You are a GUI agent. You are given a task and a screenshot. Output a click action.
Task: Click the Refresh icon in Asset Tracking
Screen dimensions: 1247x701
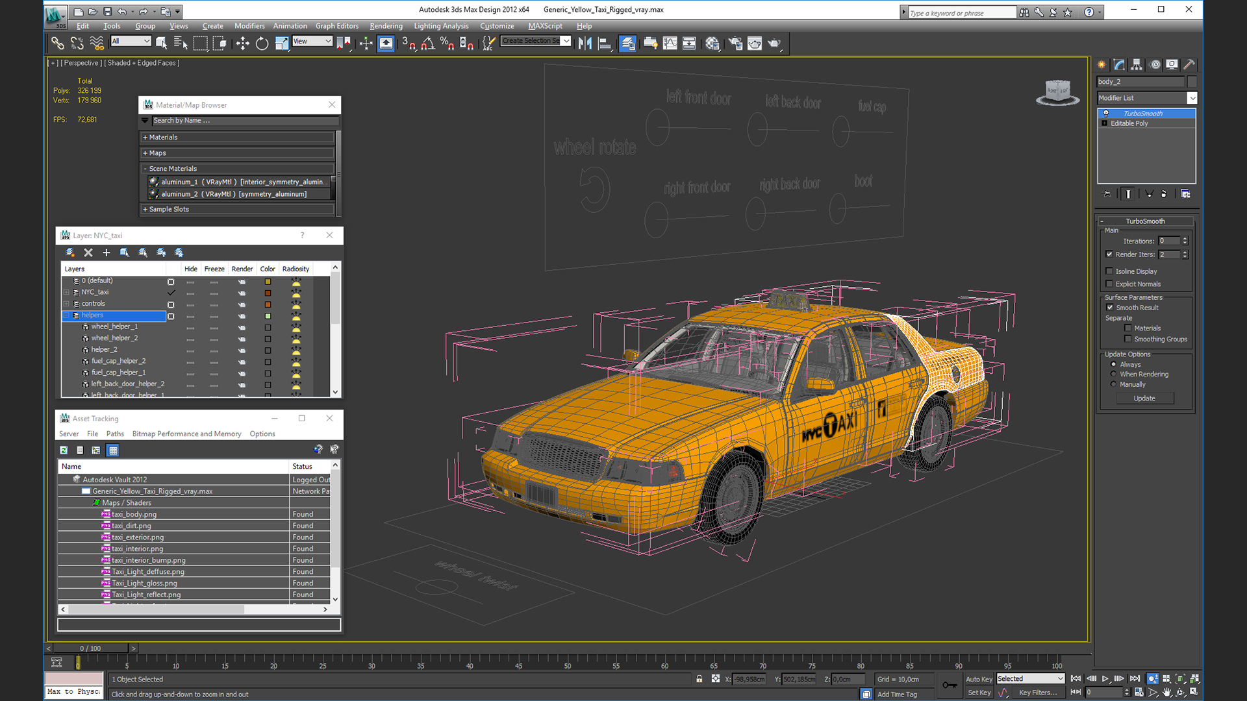tap(64, 450)
